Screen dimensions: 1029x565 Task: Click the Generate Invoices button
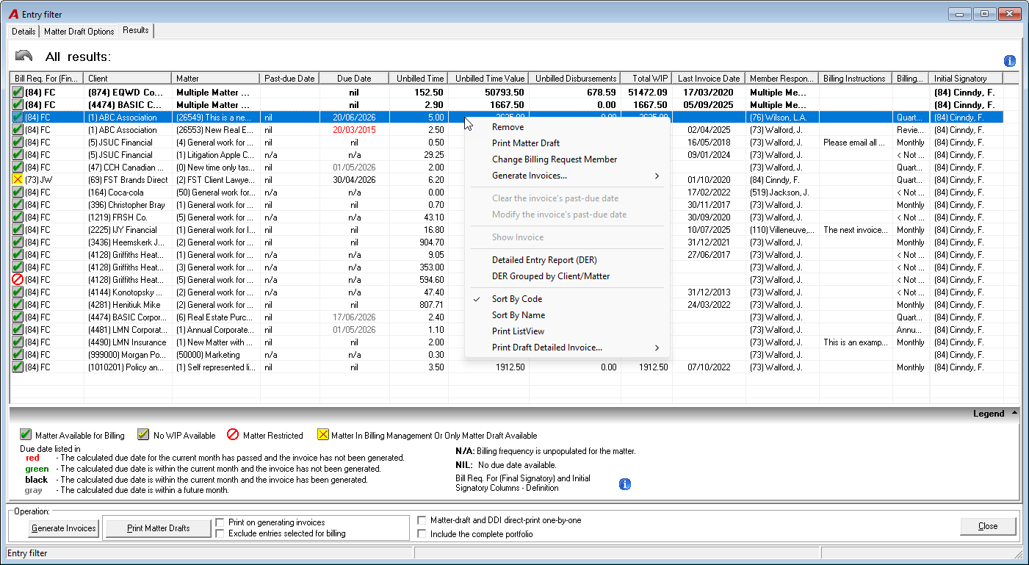pos(64,528)
